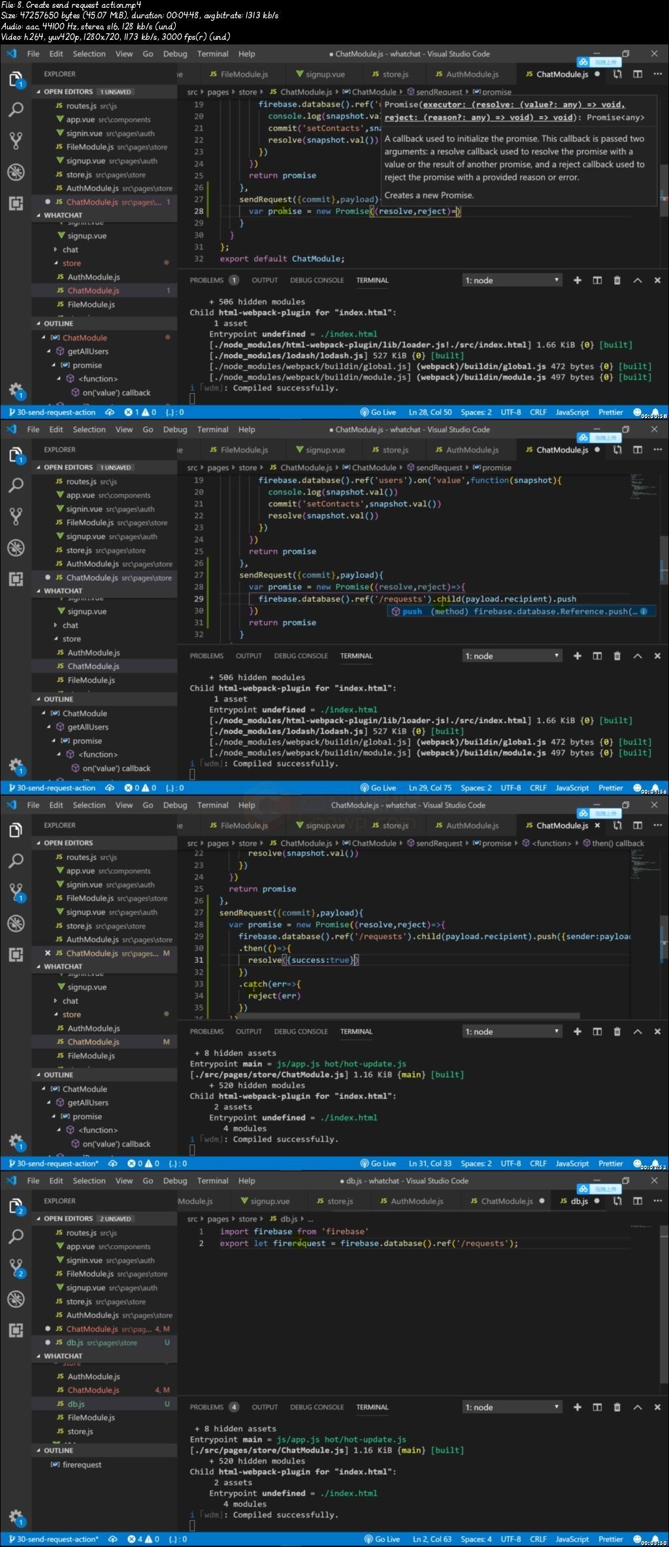The height and width of the screenshot is (1547, 669).
Task: Open DEBUG CONSOLE tab in db.js window
Action: 317,1407
